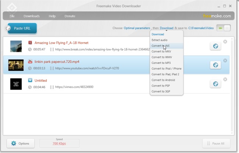239x153 pixels.
Task: Click the Break.com icon beside Hornet title
Action: point(30,43)
